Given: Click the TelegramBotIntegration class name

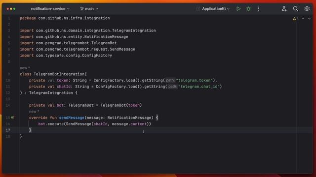Looking at the screenshot, I should pyautogui.click(x=59, y=74).
